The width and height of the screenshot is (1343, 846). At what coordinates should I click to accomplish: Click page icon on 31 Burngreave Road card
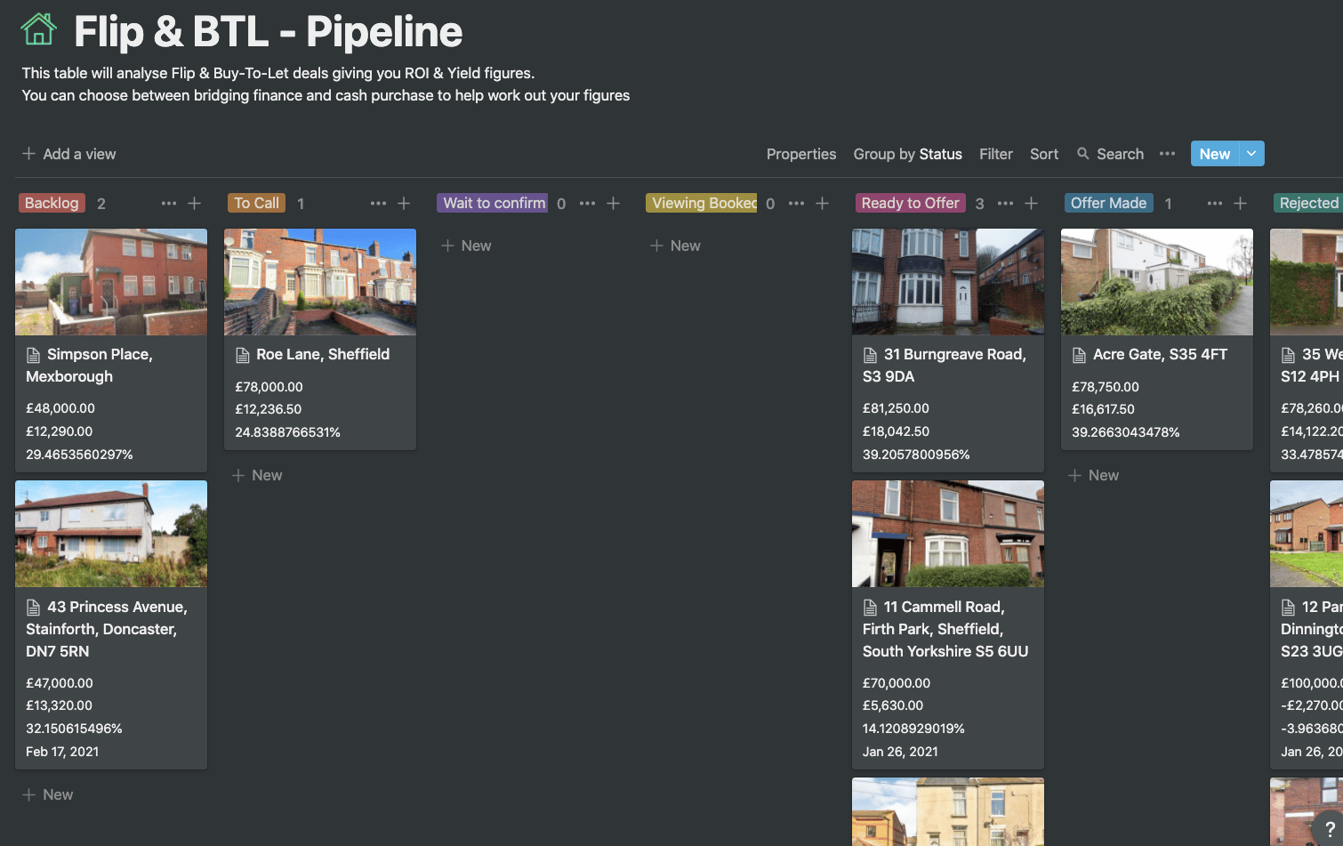[871, 355]
